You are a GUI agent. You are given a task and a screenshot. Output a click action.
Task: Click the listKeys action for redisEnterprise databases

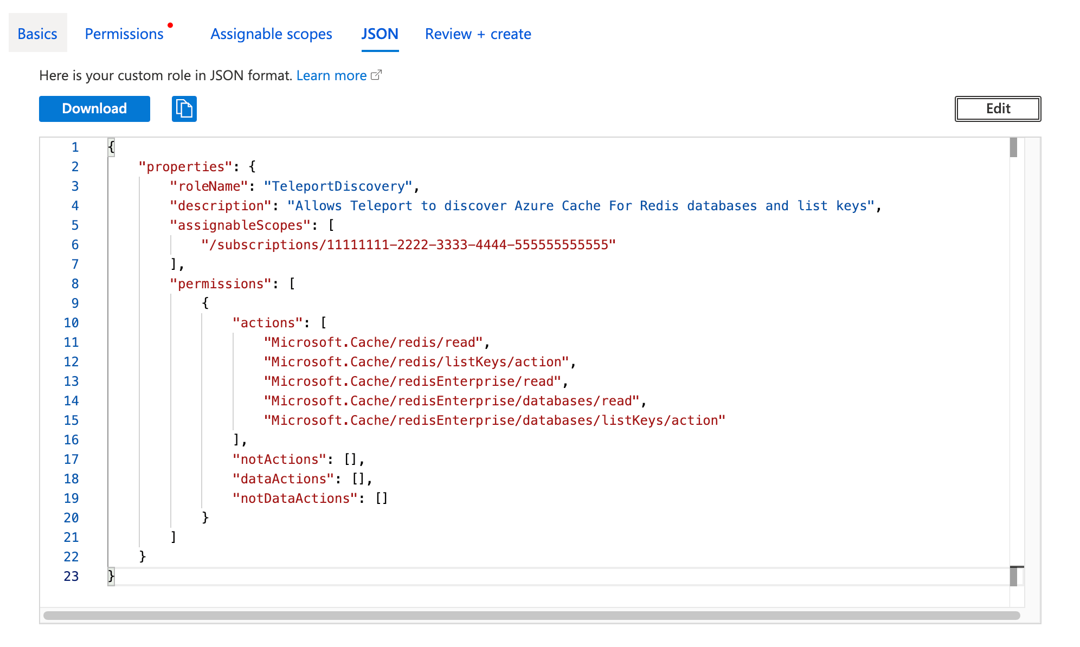coord(494,420)
